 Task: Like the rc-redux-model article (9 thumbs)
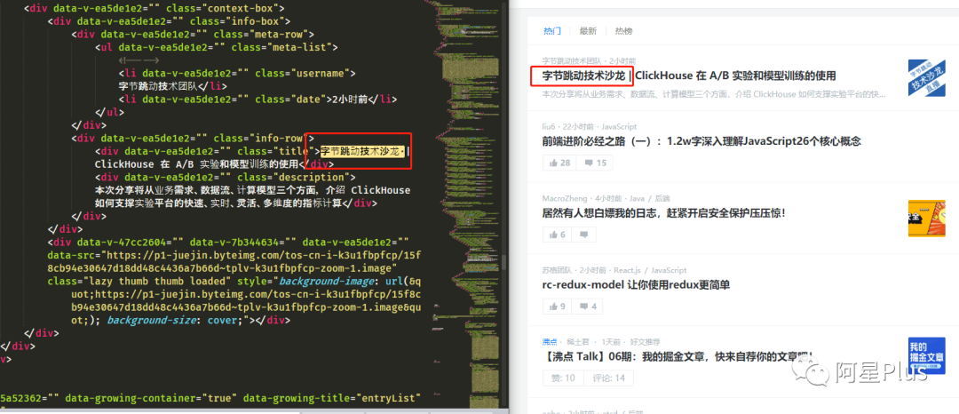tap(557, 306)
